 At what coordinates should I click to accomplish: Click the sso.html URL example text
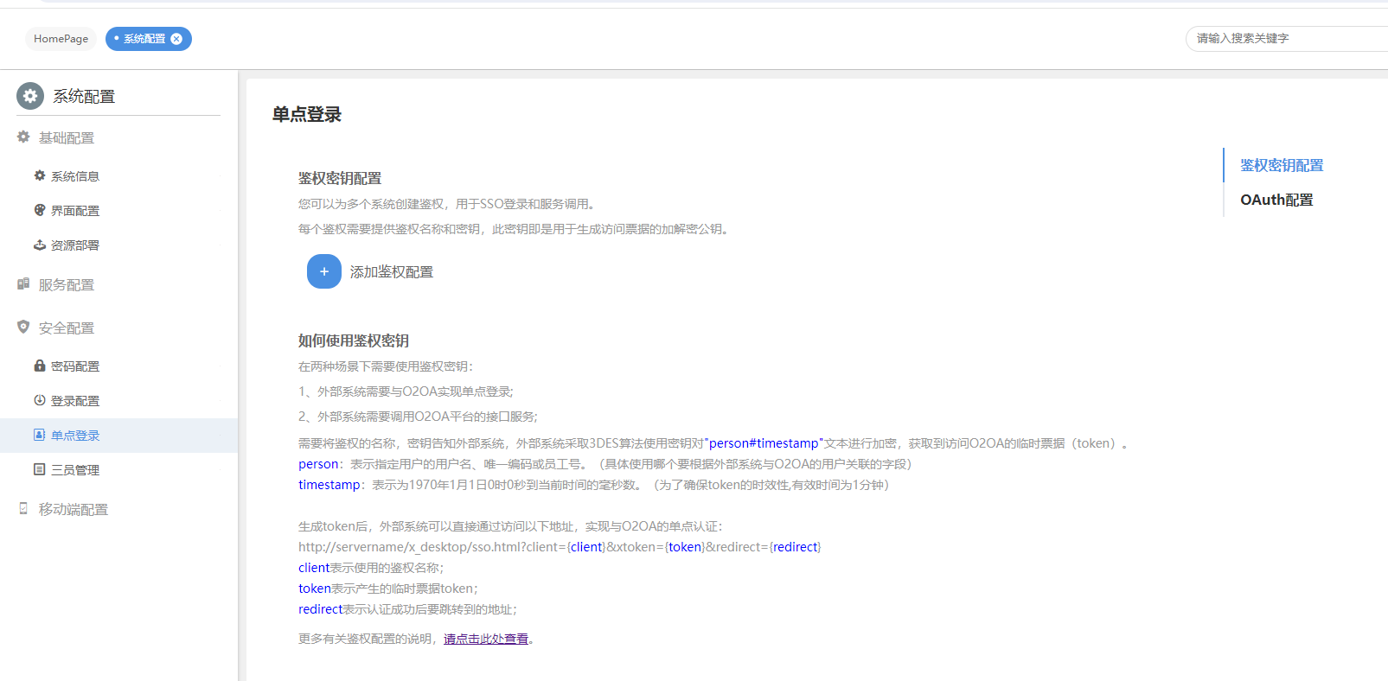[560, 547]
